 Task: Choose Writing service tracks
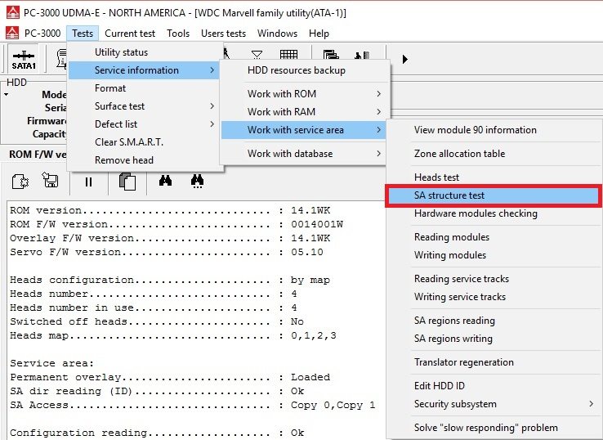click(494, 297)
